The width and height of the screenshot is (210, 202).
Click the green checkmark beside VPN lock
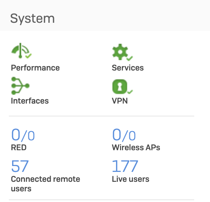click(130, 92)
